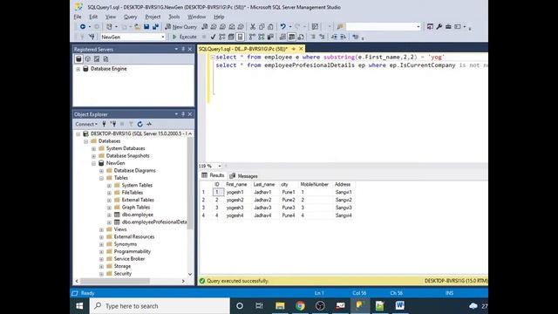Expand Database Snapshots node

(x=93, y=156)
